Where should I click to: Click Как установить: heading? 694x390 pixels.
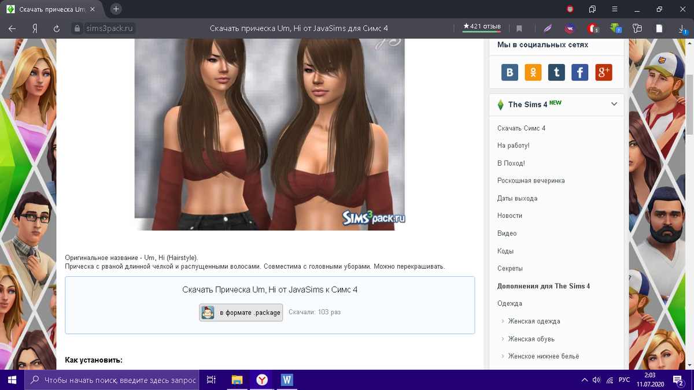pos(94,360)
